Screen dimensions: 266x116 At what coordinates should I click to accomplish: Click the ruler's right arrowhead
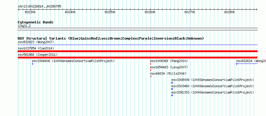[x=257, y=9]
